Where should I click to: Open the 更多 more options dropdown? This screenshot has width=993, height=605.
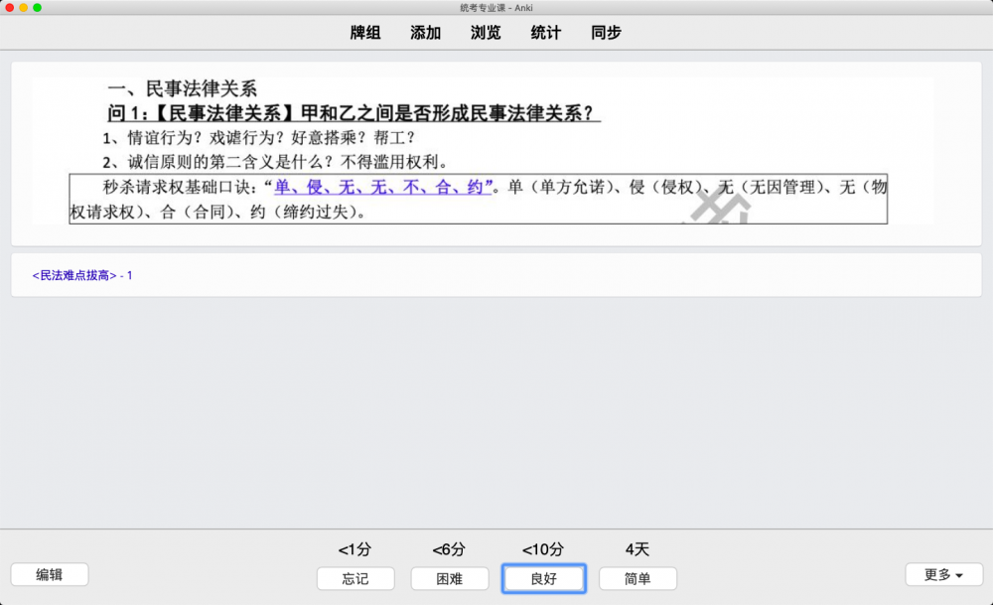tap(943, 574)
